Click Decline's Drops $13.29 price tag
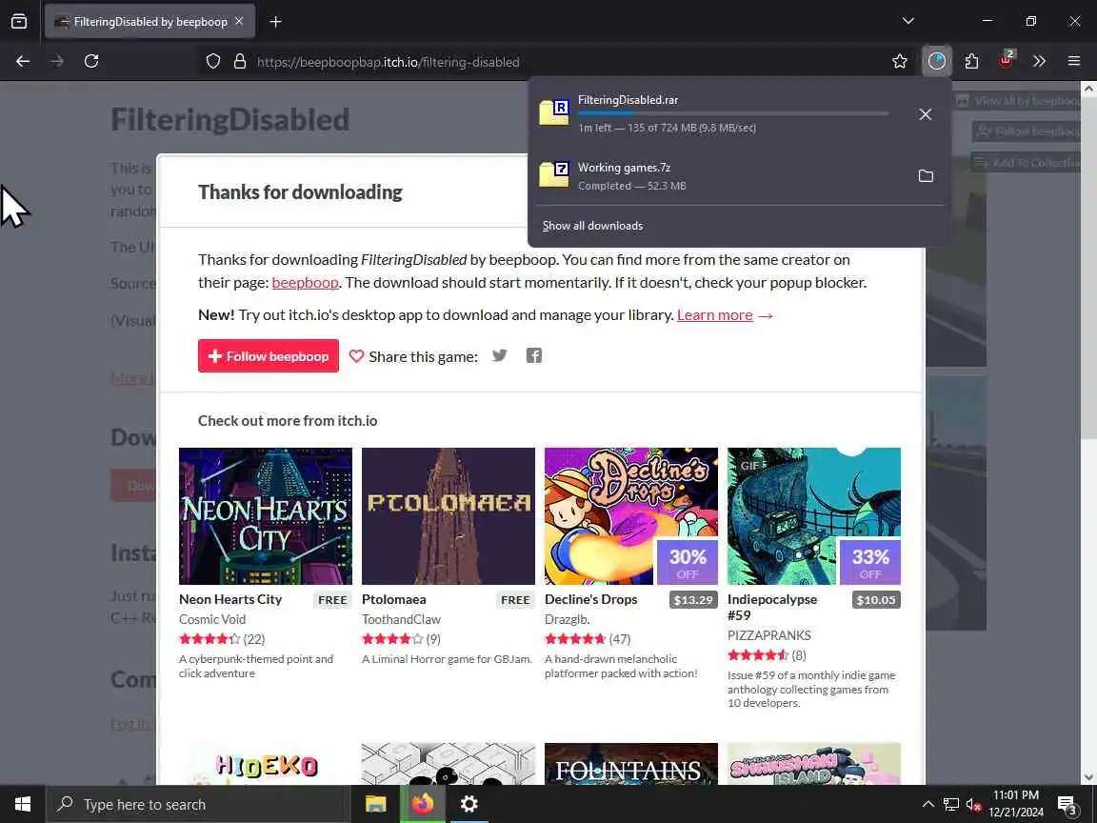Screen dimensions: 1097x823 (x=693, y=600)
